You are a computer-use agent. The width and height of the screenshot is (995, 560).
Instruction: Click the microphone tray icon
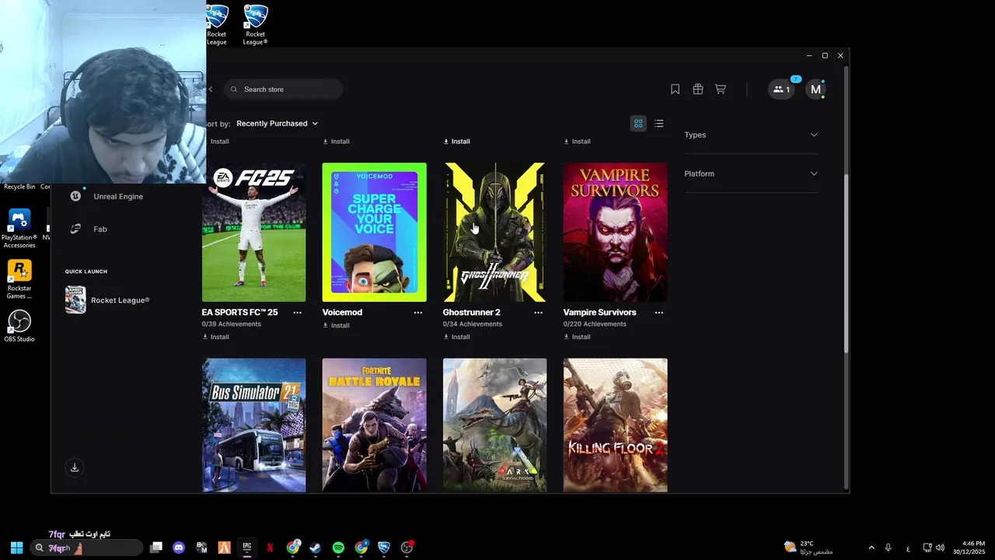click(888, 548)
